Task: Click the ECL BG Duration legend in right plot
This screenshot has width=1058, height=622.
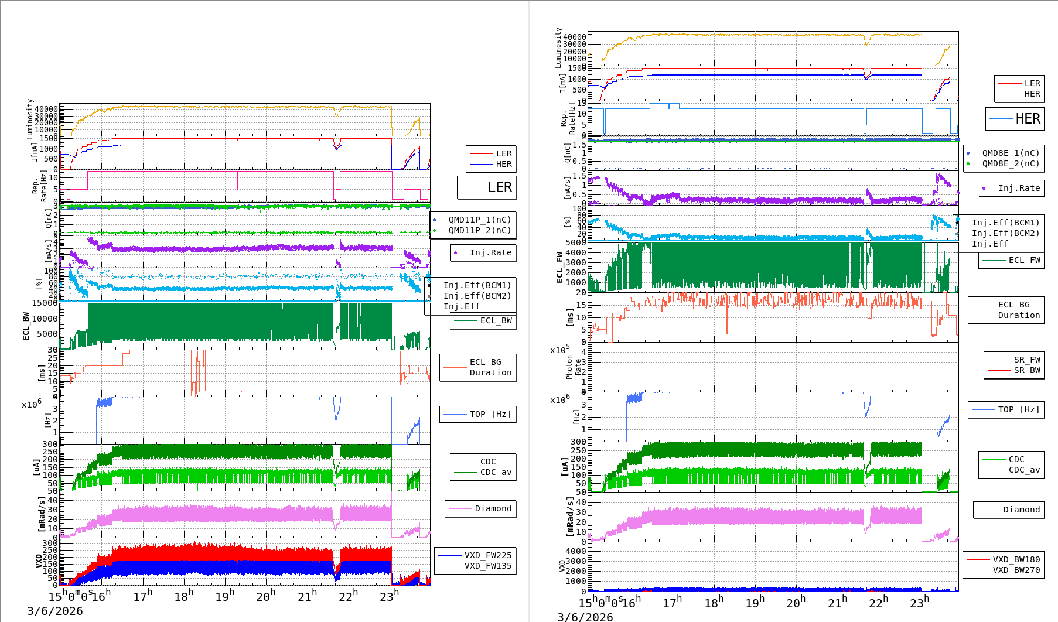Action: click(1006, 310)
